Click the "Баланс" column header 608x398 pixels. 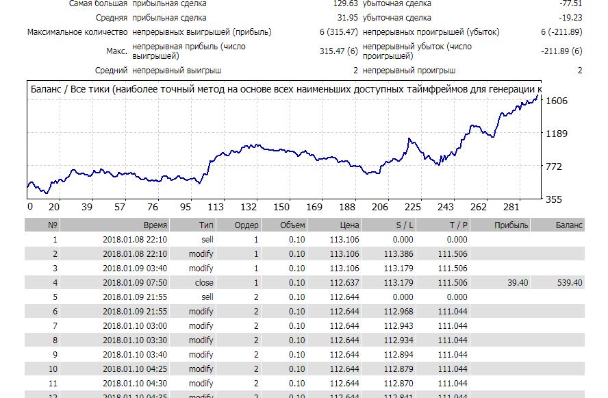pyautogui.click(x=569, y=225)
